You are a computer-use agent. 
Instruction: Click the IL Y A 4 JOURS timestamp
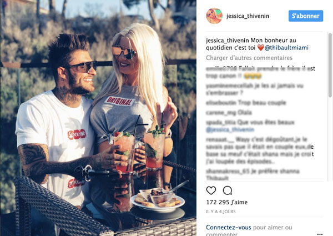pyautogui.click(x=221, y=212)
